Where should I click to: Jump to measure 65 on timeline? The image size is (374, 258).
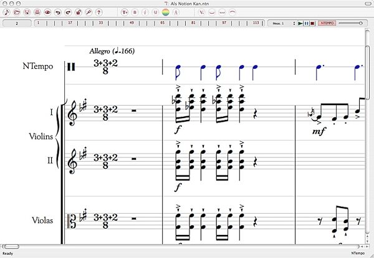pyautogui.click(x=163, y=23)
